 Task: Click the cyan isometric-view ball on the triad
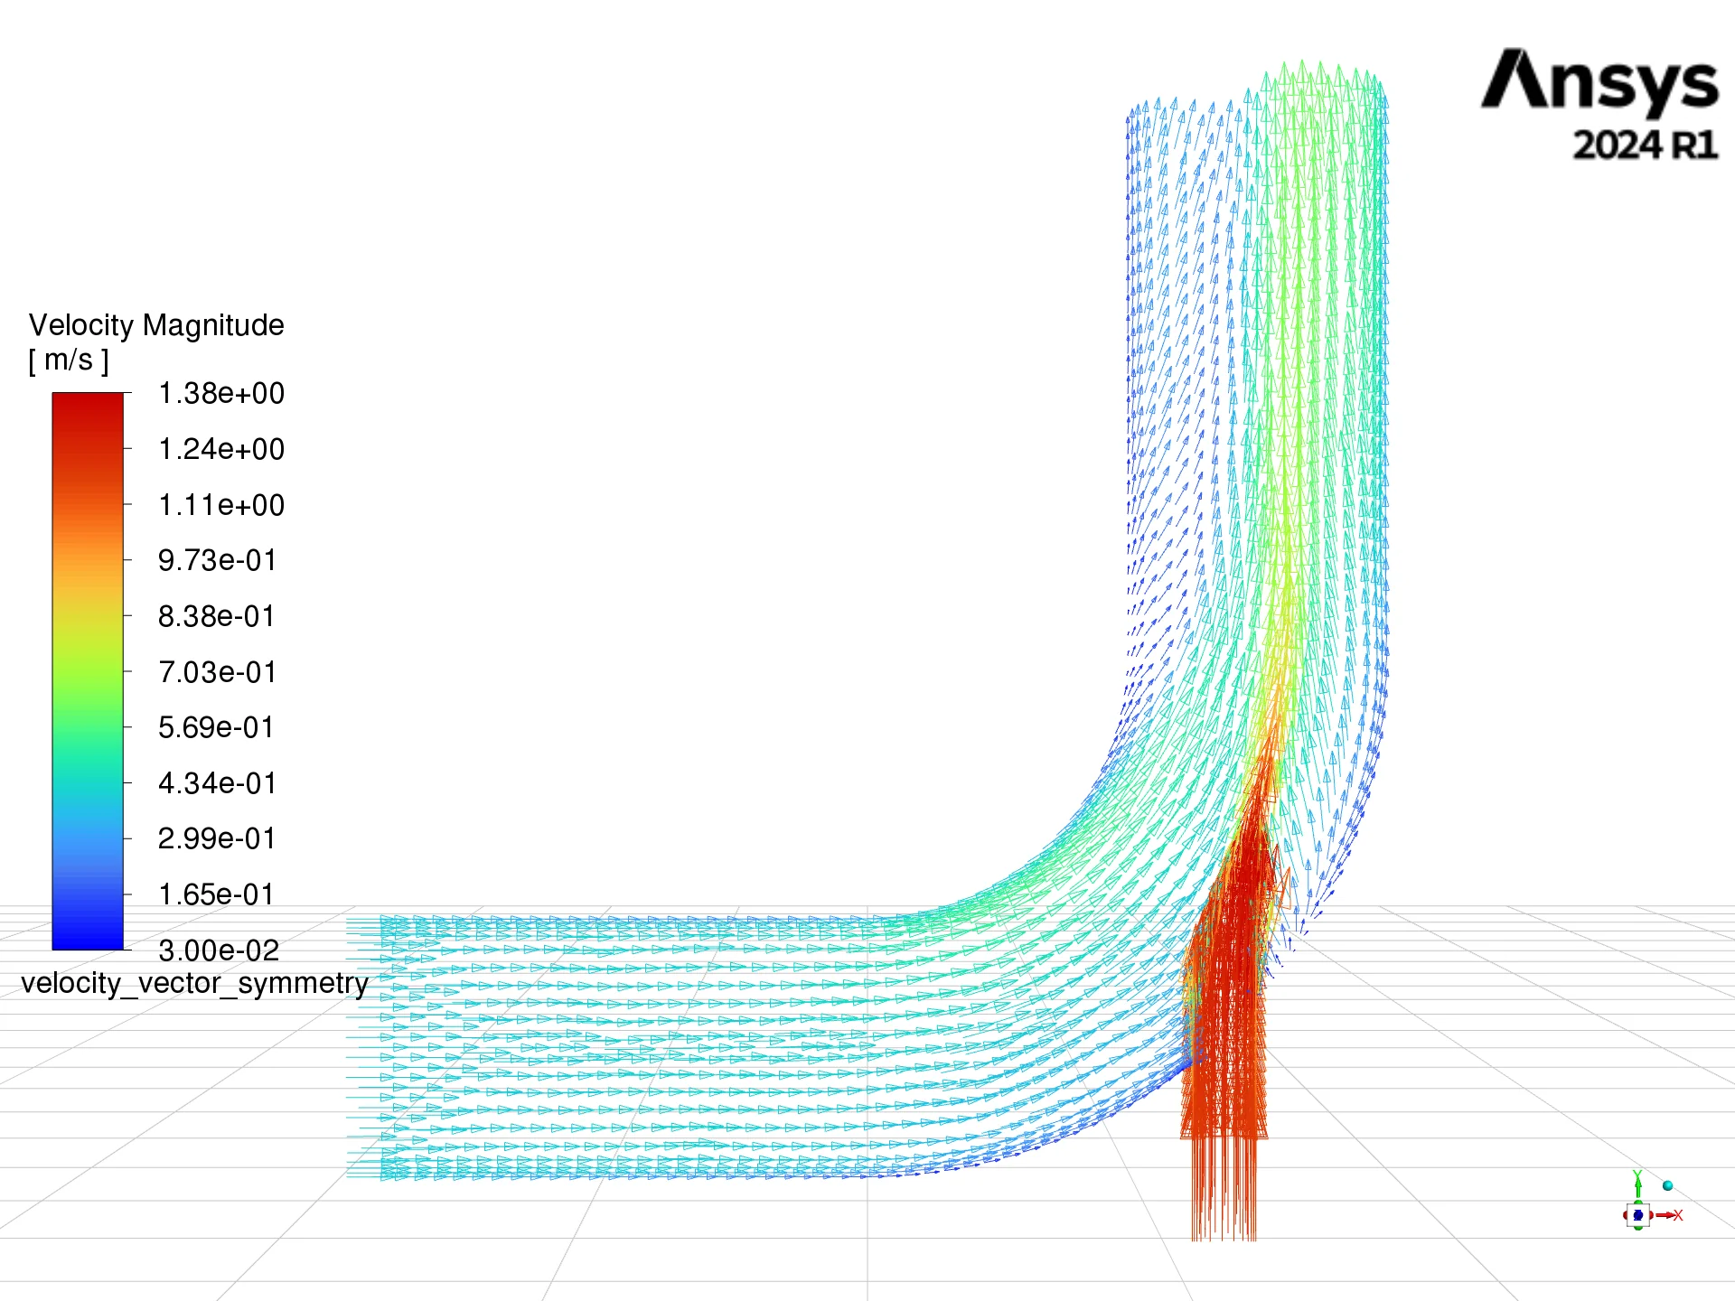coord(1667,1185)
